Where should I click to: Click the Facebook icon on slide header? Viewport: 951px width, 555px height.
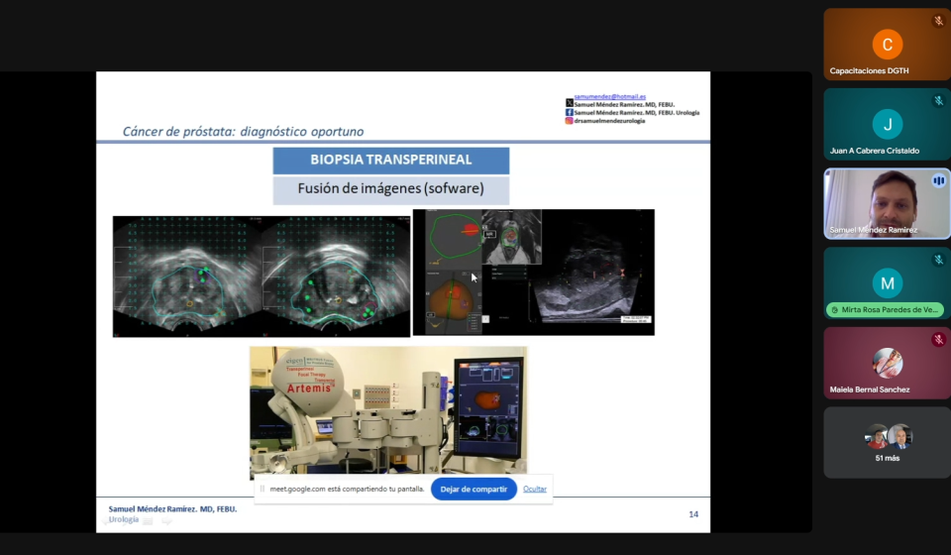pyautogui.click(x=569, y=113)
